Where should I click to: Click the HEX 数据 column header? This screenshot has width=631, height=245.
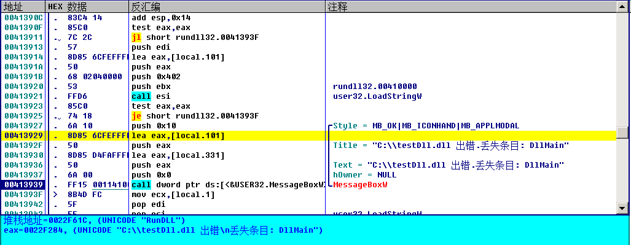(x=87, y=6)
